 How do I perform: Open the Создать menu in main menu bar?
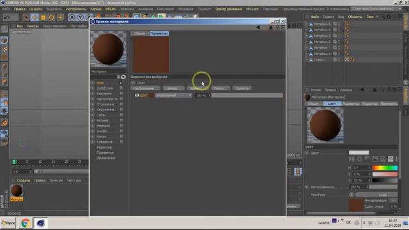[x=36, y=9]
